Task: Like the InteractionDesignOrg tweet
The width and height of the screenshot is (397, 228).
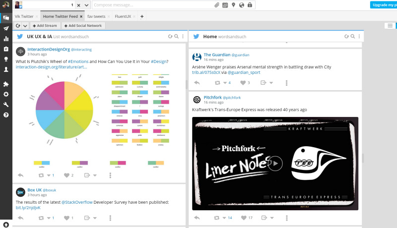Action: (66, 175)
